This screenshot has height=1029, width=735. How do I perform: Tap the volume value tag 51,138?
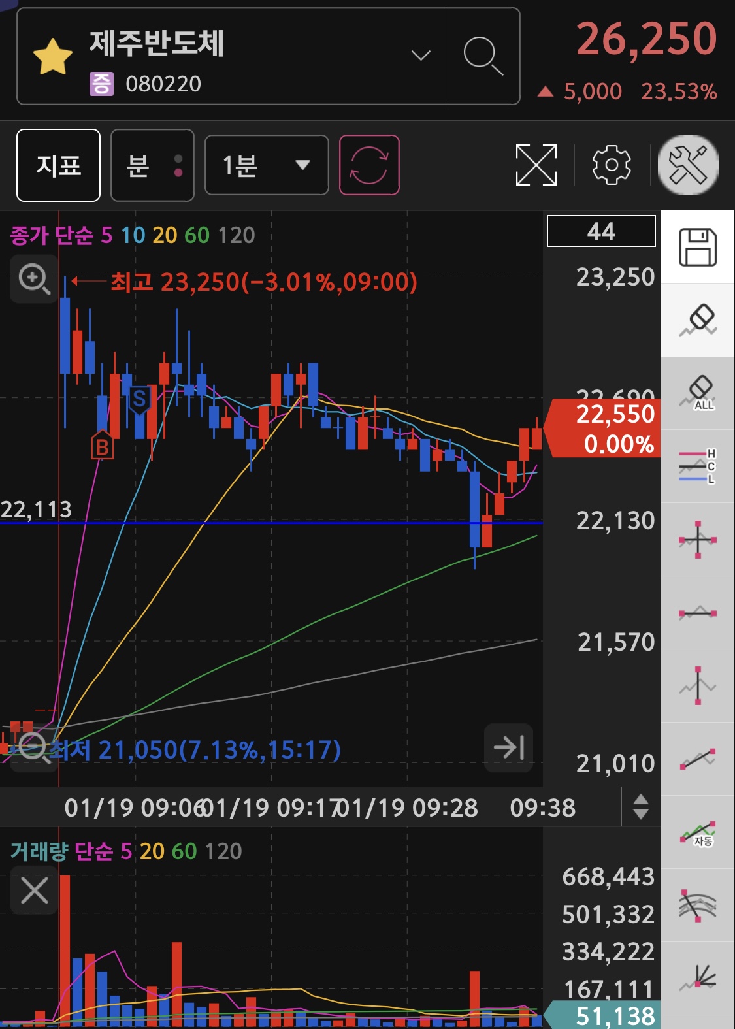click(x=602, y=1015)
